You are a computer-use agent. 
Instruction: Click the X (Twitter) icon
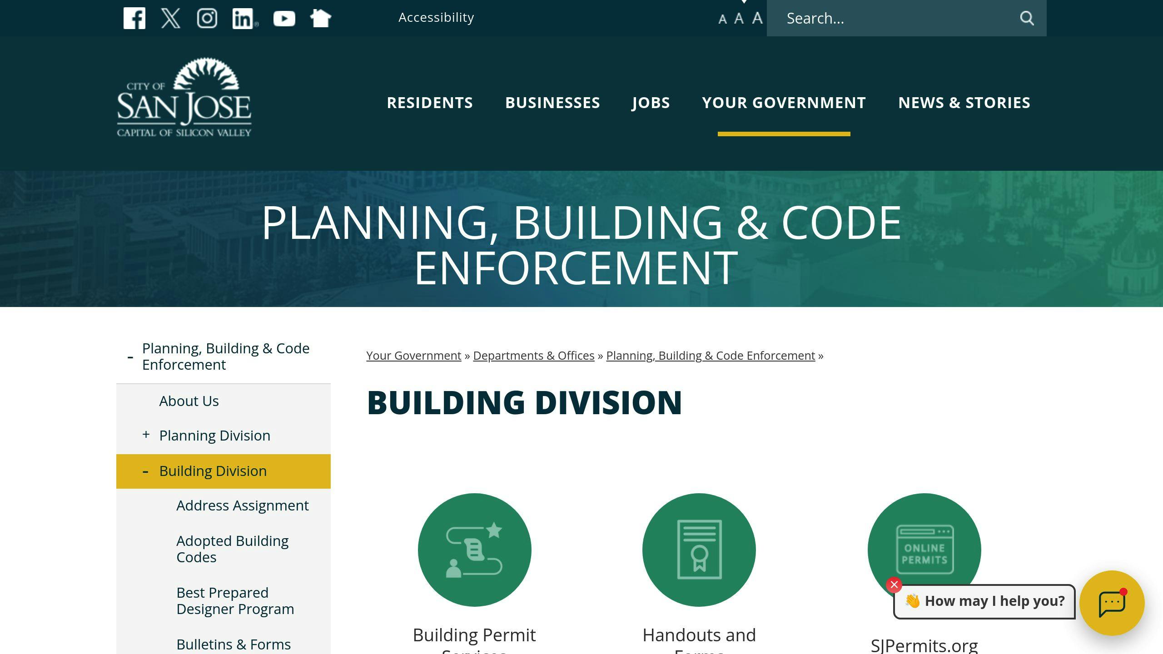(171, 18)
